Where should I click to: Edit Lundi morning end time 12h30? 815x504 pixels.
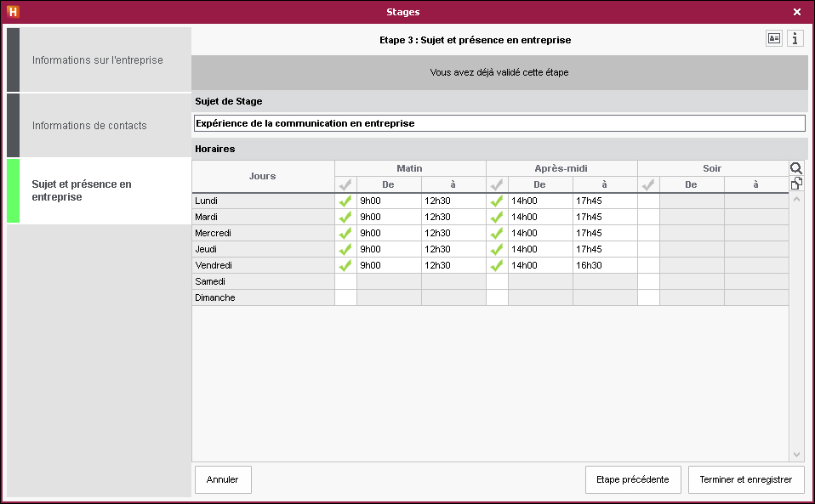(453, 201)
